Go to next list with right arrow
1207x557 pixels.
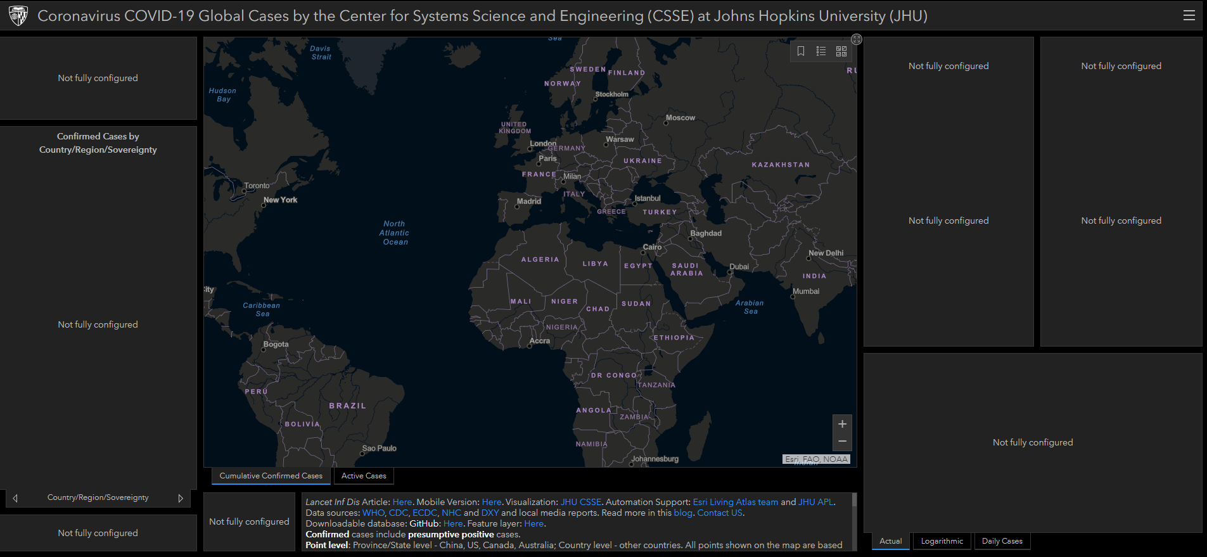pyautogui.click(x=181, y=498)
